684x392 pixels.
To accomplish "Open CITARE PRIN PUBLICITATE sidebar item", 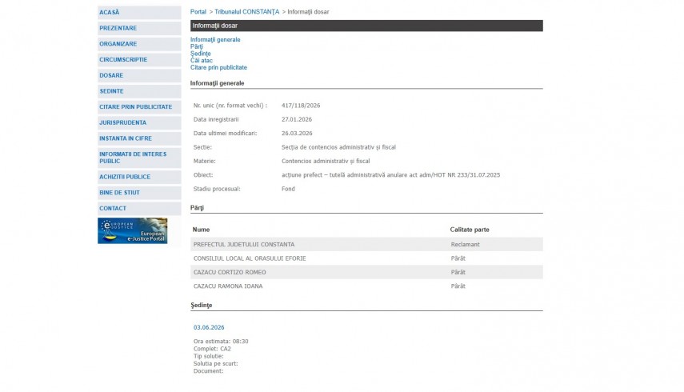I will point(135,106).
